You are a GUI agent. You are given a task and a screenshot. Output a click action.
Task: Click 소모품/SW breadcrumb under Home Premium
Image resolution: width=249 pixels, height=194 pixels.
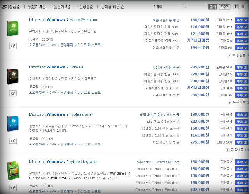(37, 45)
